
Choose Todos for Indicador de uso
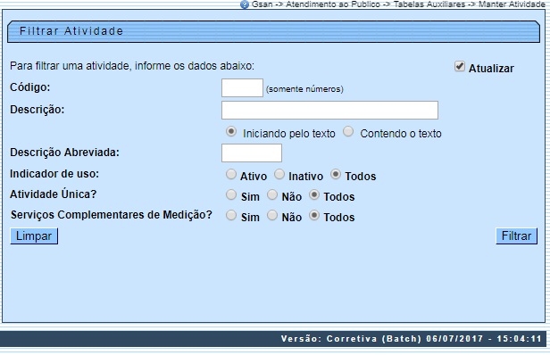point(336,174)
